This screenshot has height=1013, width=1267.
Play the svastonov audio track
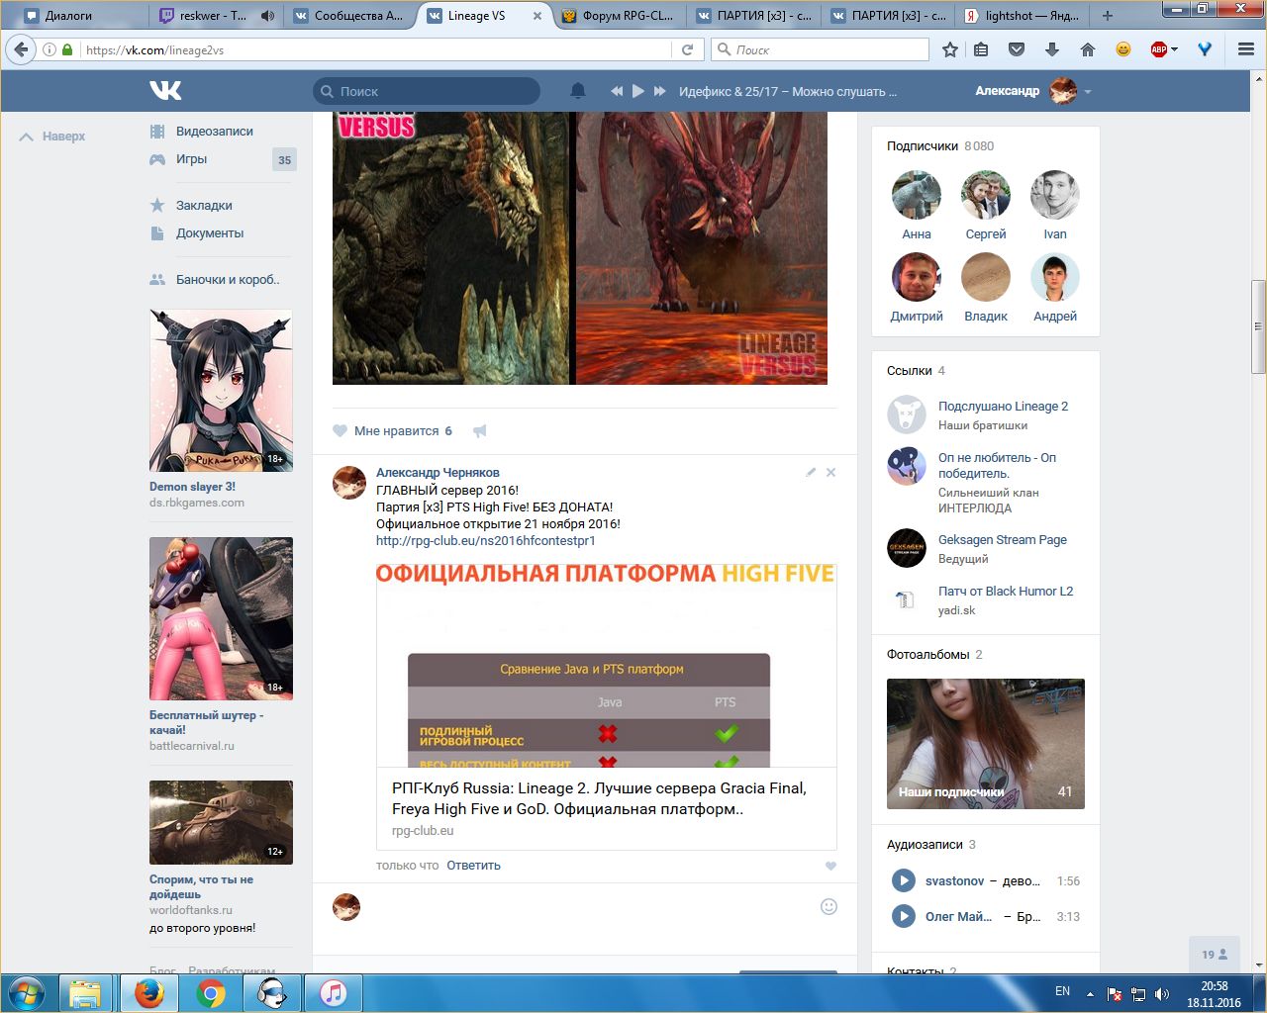904,880
